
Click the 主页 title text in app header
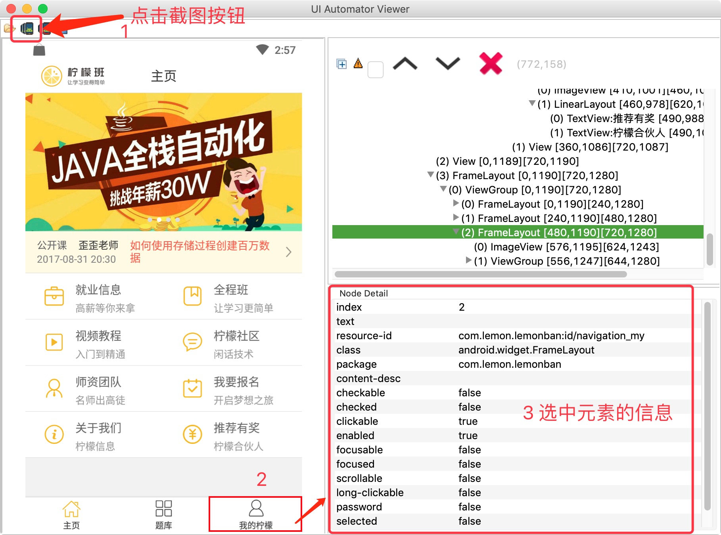[x=163, y=76]
